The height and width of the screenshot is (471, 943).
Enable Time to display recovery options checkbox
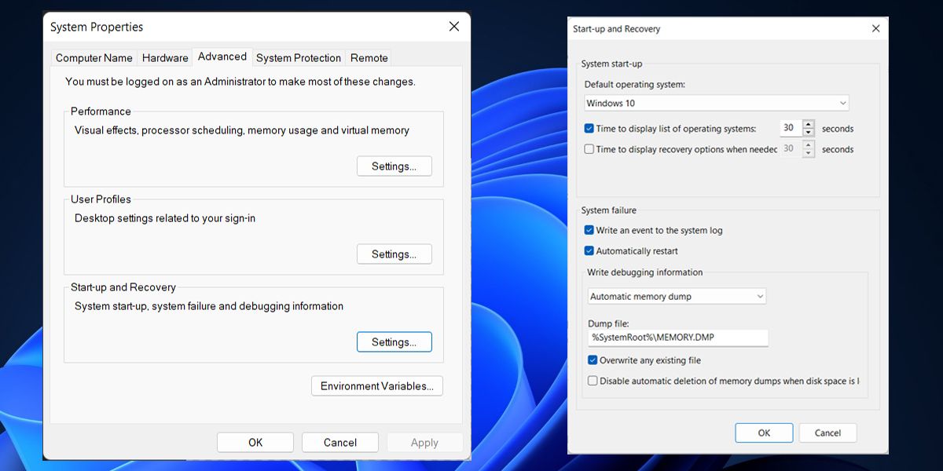point(589,149)
